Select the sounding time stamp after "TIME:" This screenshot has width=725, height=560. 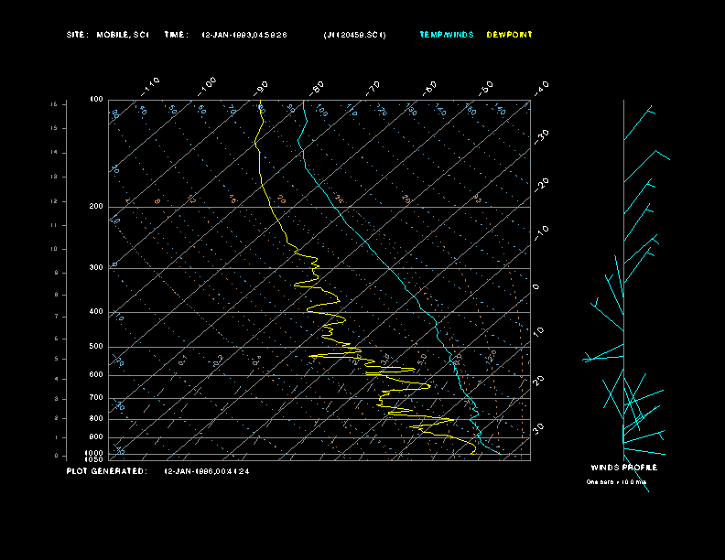tap(244, 35)
